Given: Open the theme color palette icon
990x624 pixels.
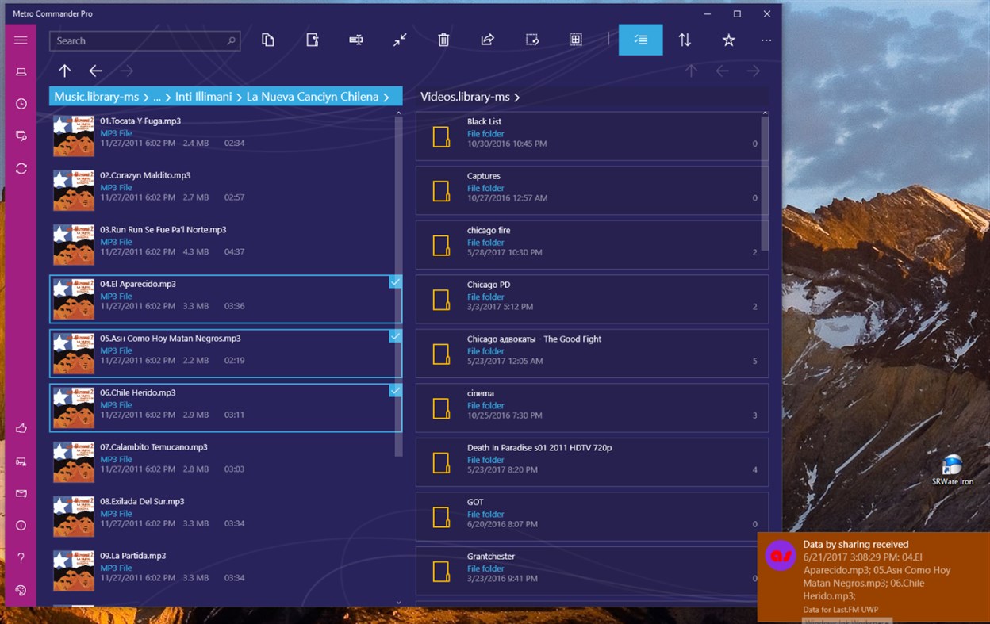Looking at the screenshot, I should 21,590.
